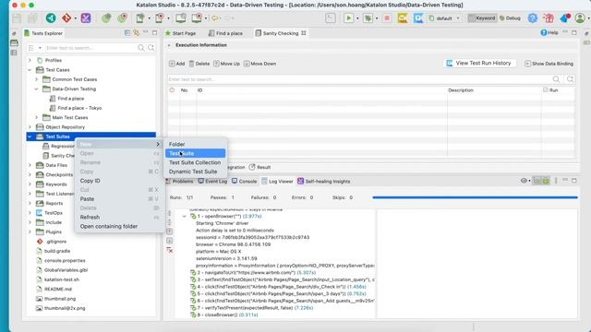This screenshot has width=591, height=332.
Task: Open the blue TestOps toolbar icon
Action: (x=418, y=18)
